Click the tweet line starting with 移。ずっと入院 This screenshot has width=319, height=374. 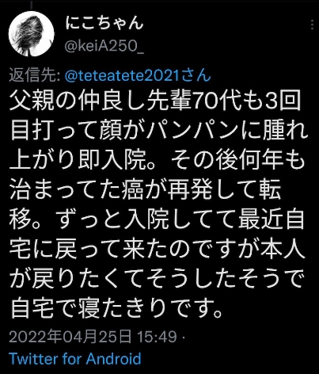coord(157,219)
